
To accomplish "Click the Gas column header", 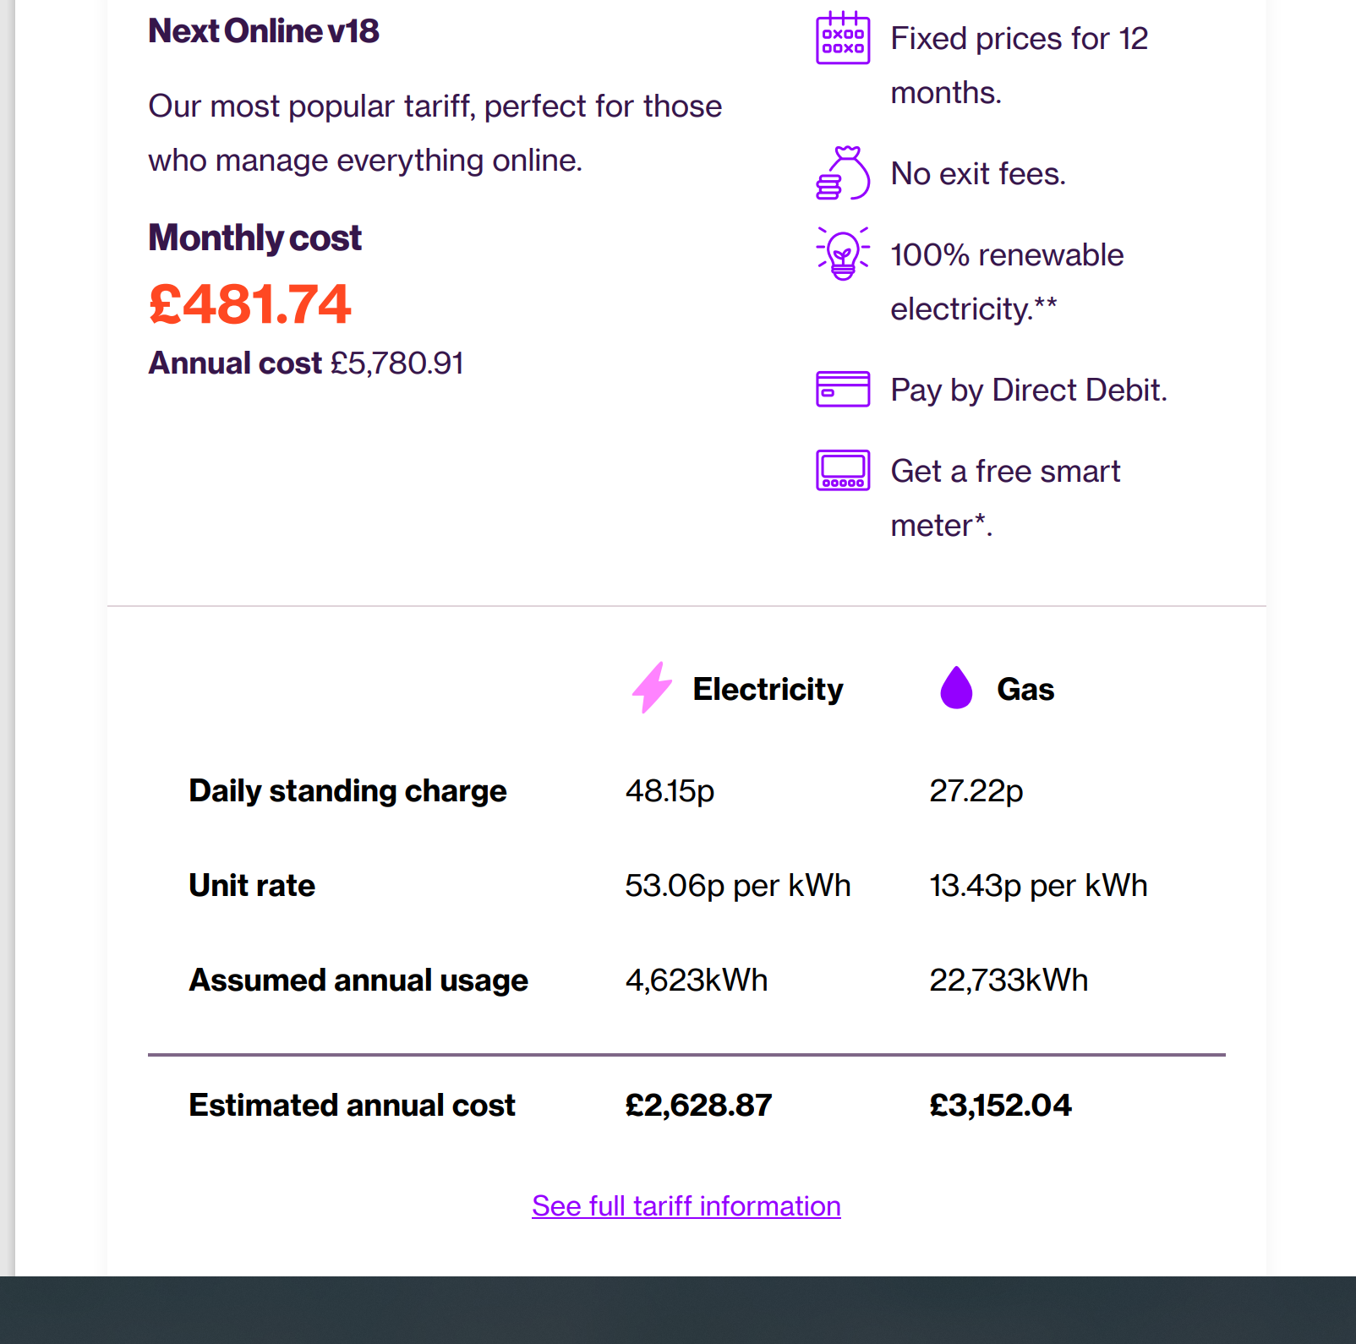I will tap(1025, 689).
